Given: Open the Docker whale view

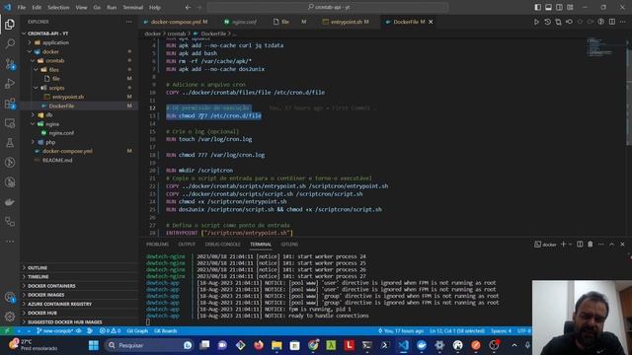Looking at the screenshot, I should coord(10,202).
